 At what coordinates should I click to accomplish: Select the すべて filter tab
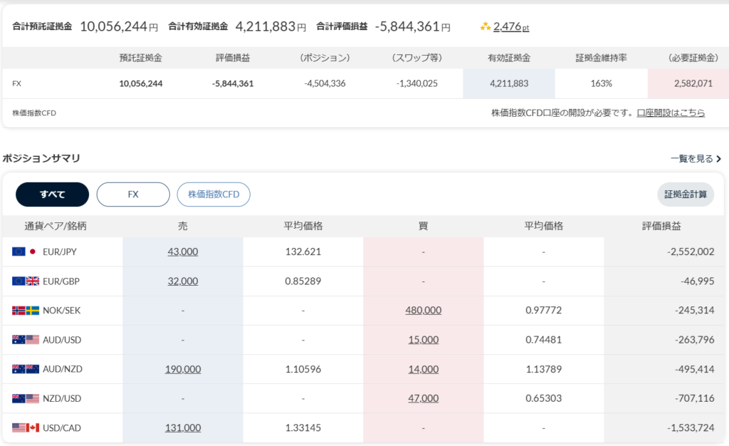pyautogui.click(x=52, y=195)
